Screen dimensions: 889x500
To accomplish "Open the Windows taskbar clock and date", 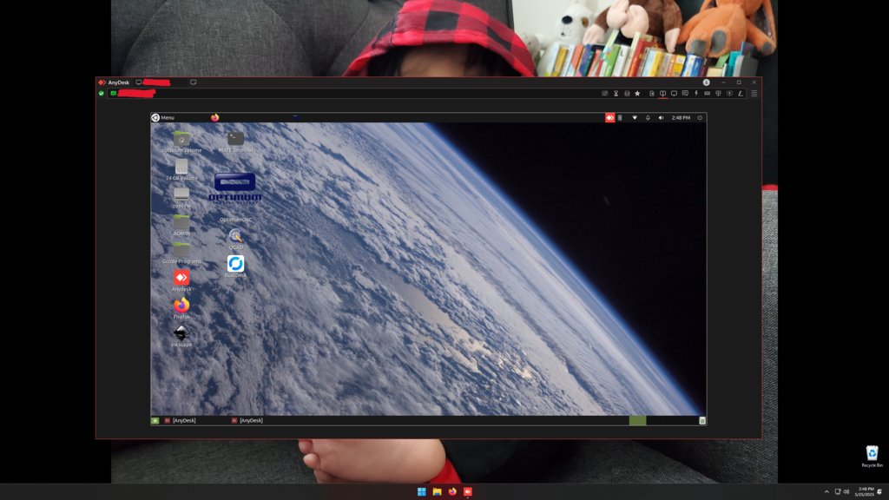I will (866, 491).
